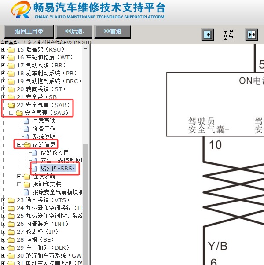Select 25 加热器和空调控制系统 entry
The image size is (264, 265).
click(x=49, y=216)
